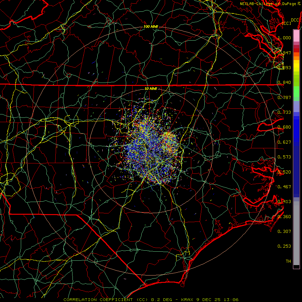Select the 0.787 scale value
Viewport: 302px width, 302px height.
pyautogui.click(x=284, y=97)
